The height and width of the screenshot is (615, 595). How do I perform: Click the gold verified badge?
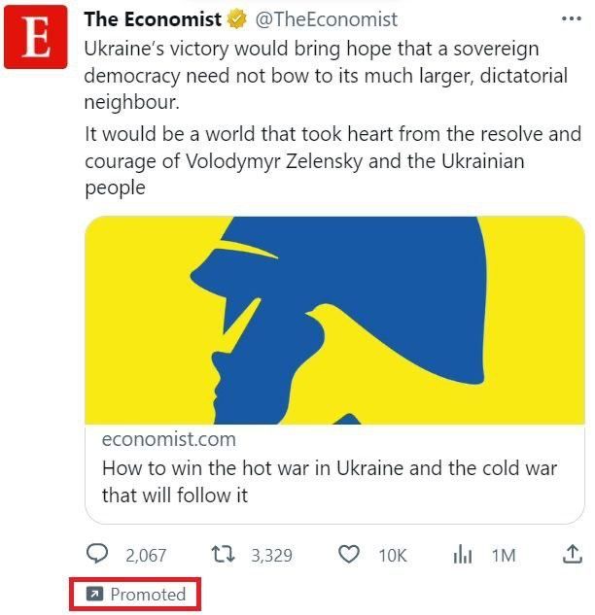(236, 19)
